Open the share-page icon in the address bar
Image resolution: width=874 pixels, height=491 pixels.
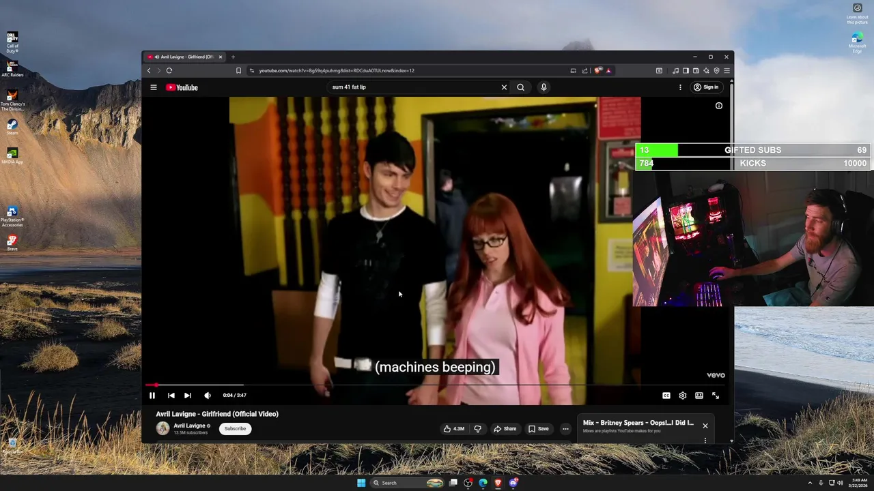click(x=584, y=70)
